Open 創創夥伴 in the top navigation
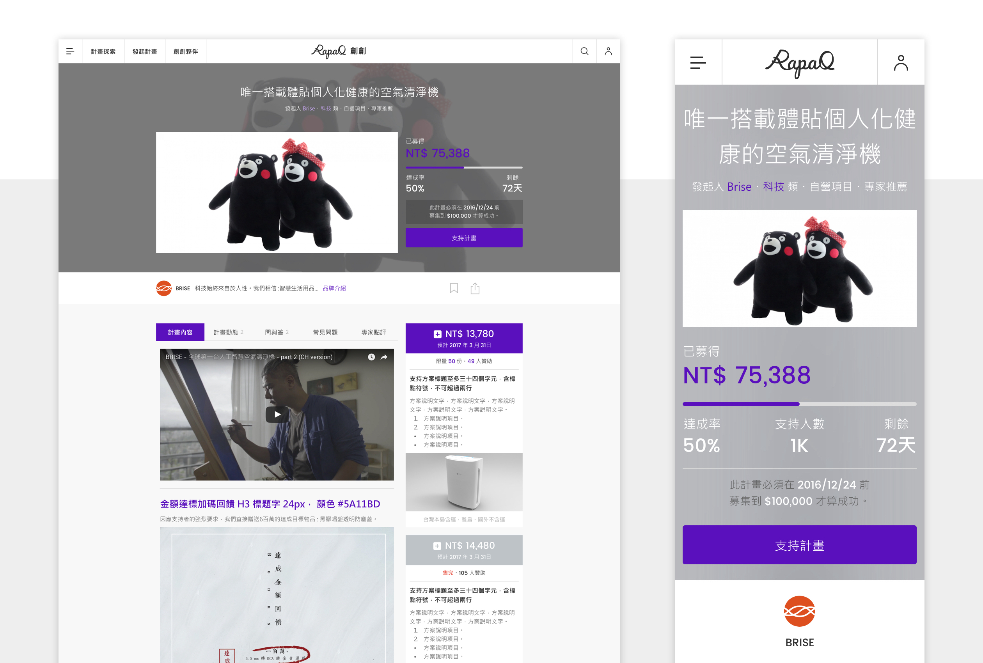Image resolution: width=983 pixels, height=663 pixels. pos(186,51)
